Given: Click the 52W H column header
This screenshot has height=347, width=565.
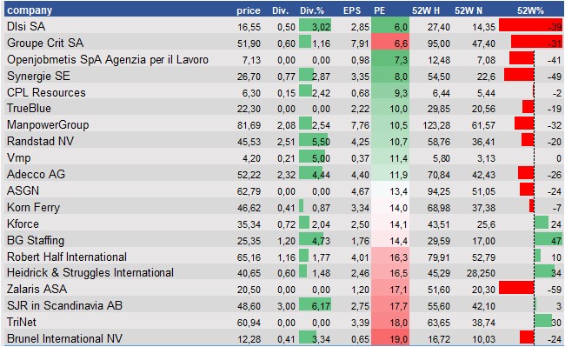Looking at the screenshot, I should pos(426,10).
